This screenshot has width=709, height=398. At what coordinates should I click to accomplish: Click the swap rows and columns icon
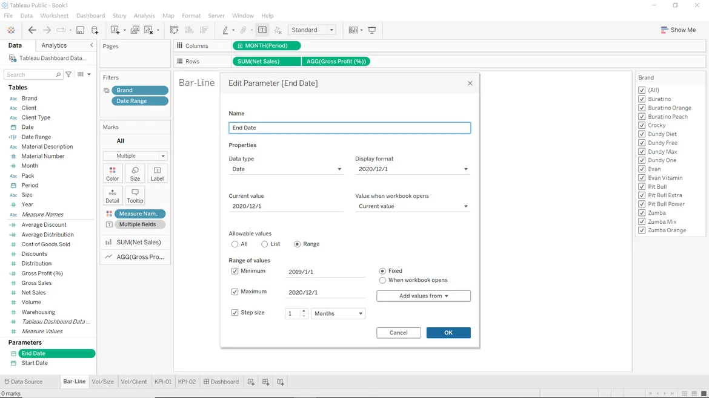pos(175,30)
